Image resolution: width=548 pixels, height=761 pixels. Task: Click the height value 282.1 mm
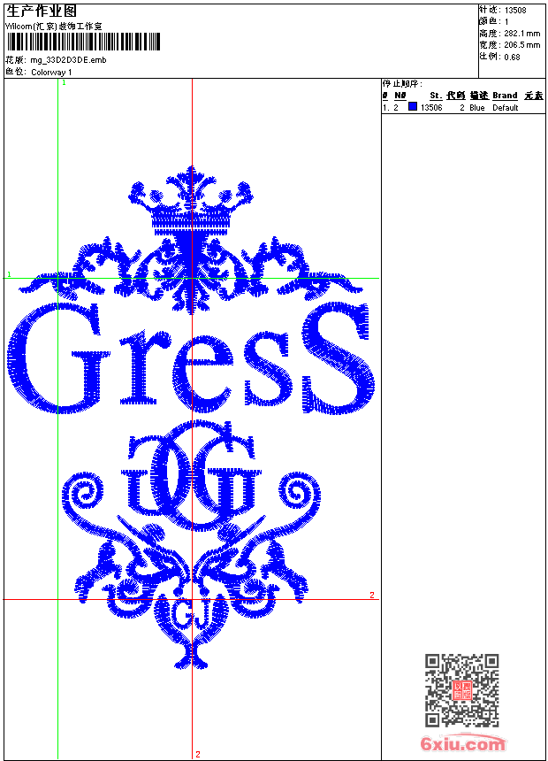pos(521,33)
